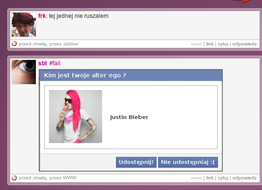The height and width of the screenshot is (190, 262).
Task: Click 'odpowiedz' on sbl's post
Action: [x=245, y=178]
